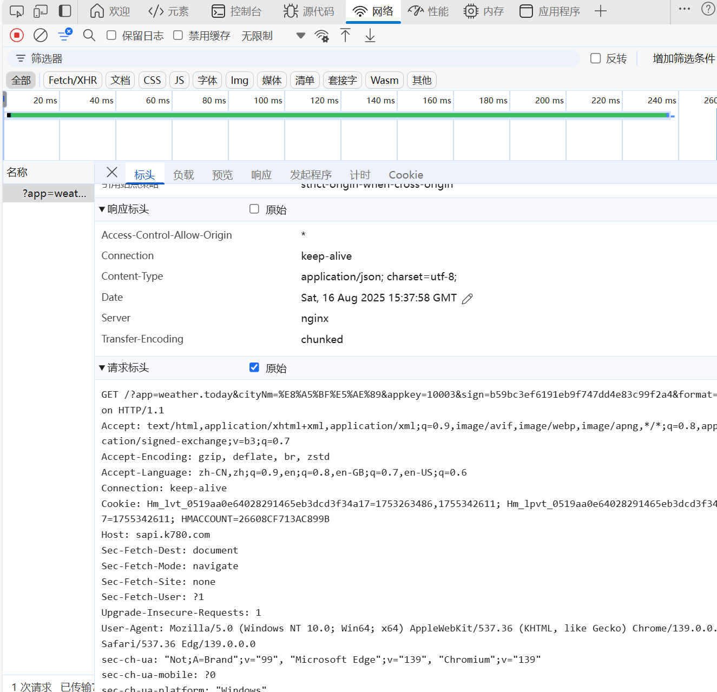The width and height of the screenshot is (717, 692).
Task: Import HAR file with upload arrow
Action: (345, 36)
